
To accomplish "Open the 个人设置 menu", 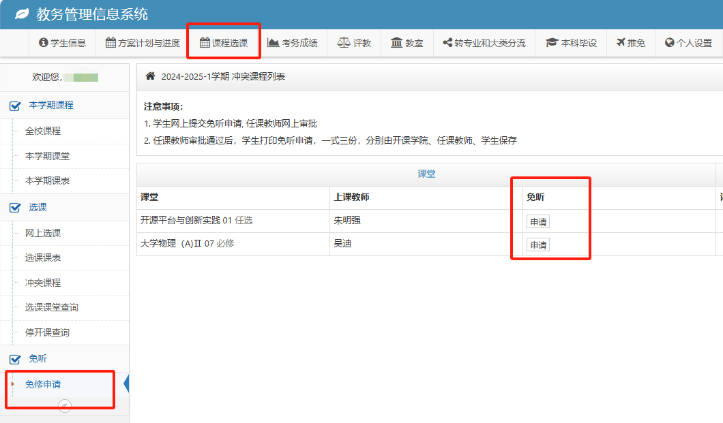I will 688,43.
